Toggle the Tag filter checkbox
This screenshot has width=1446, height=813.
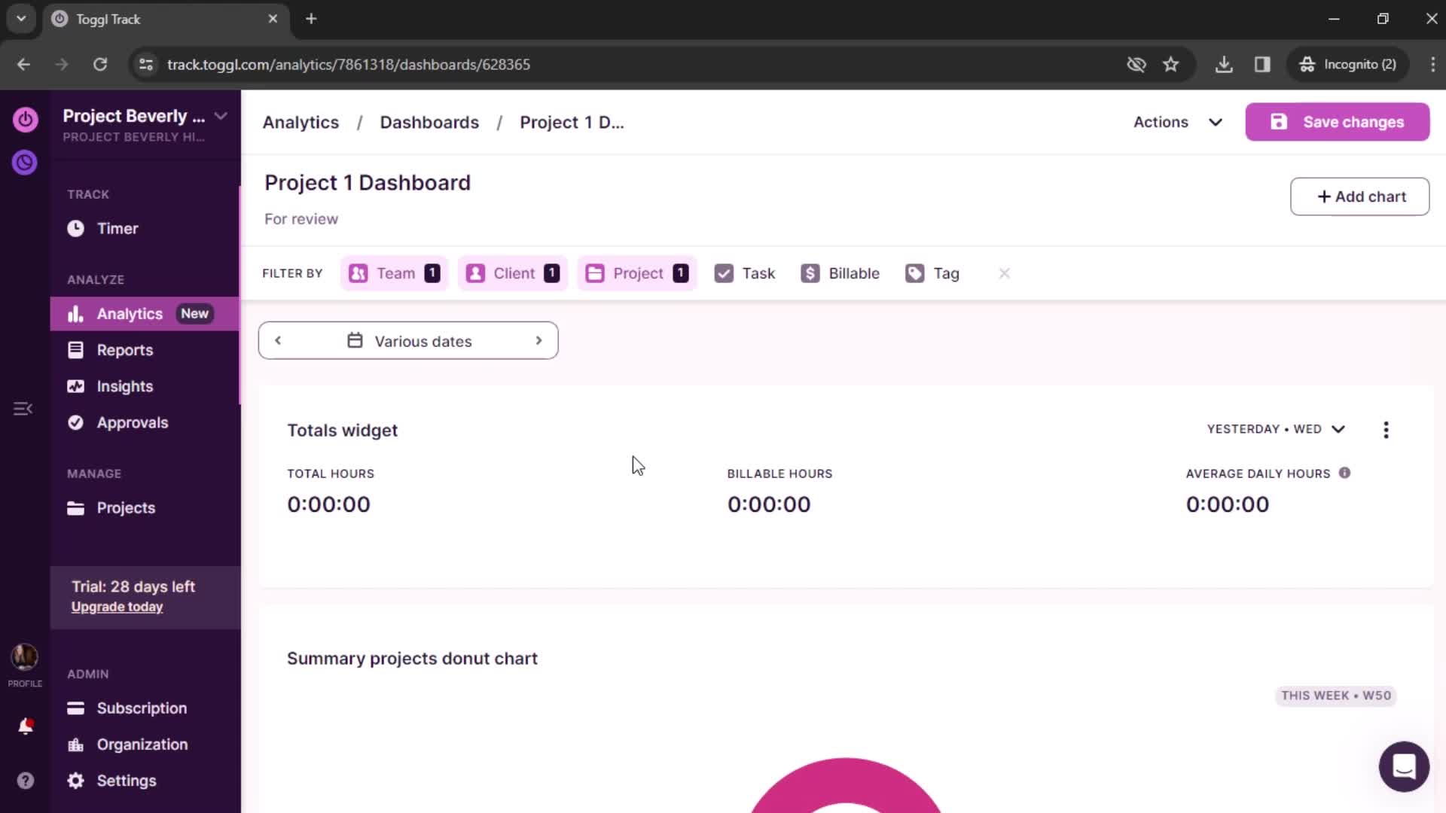click(x=932, y=273)
